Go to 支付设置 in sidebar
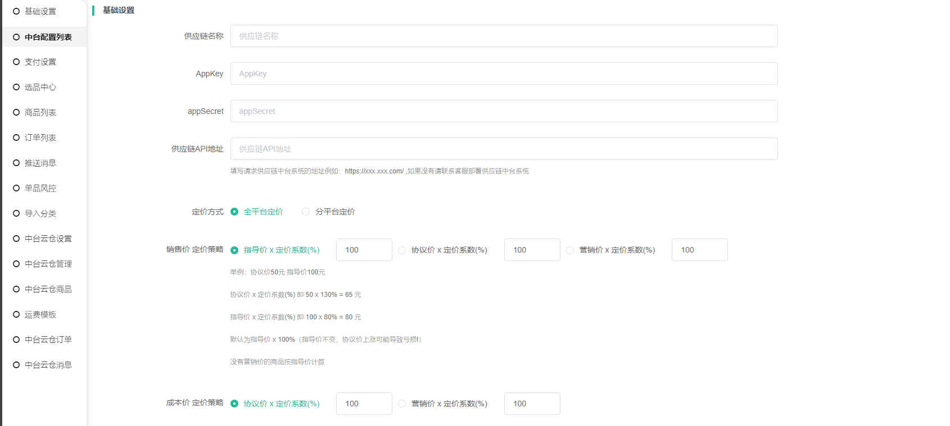 click(40, 62)
